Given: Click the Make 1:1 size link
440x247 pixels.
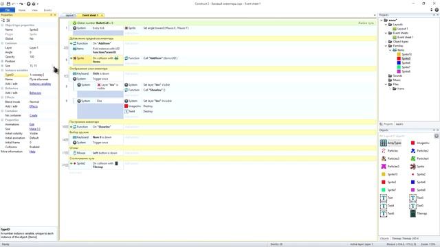Looking at the screenshot, I should pos(35,129).
